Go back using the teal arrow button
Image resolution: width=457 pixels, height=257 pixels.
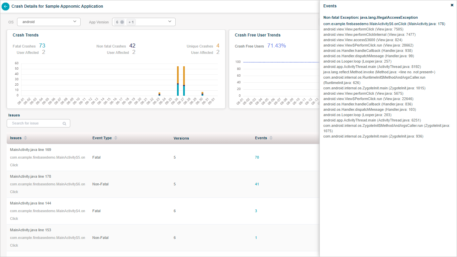click(6, 6)
